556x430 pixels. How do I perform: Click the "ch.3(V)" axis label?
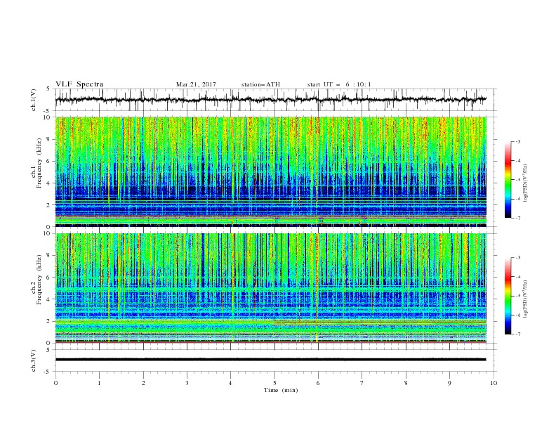(34, 360)
